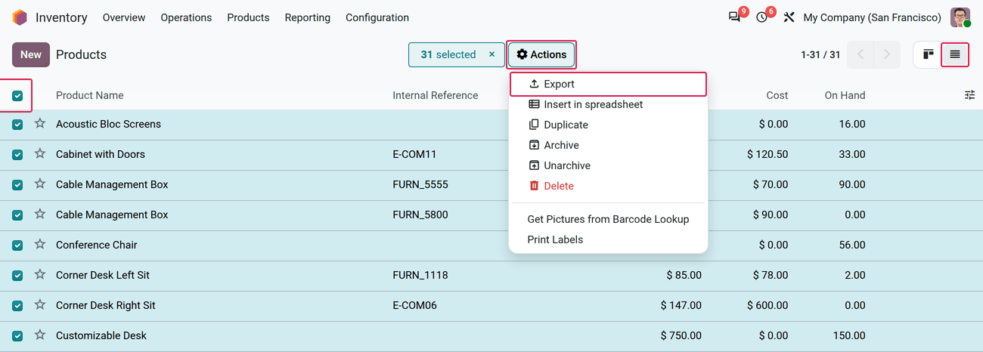Sort by Product Name column header
Viewport: 983px width, 352px height.
[x=90, y=95]
